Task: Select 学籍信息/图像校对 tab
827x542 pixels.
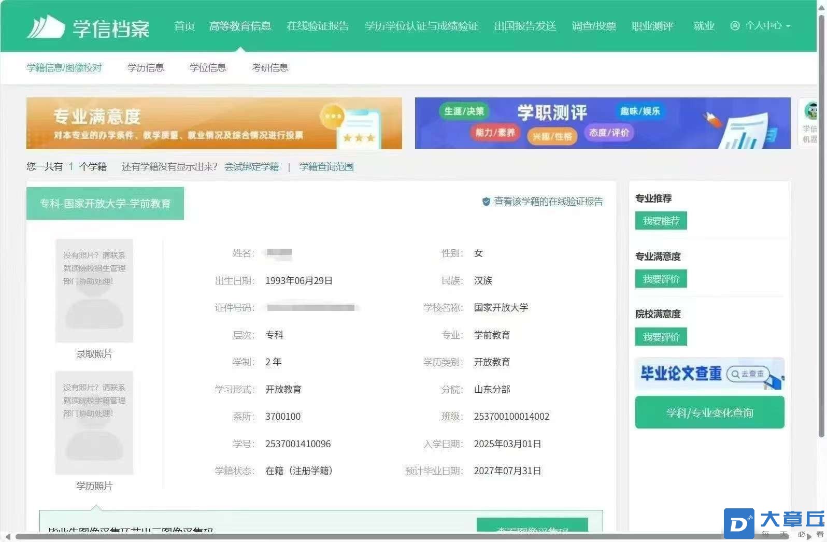Action: [64, 67]
